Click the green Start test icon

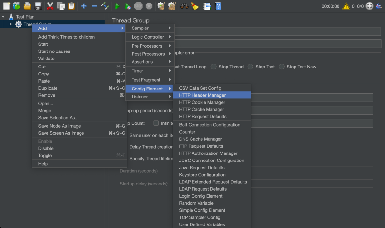pos(117,6)
